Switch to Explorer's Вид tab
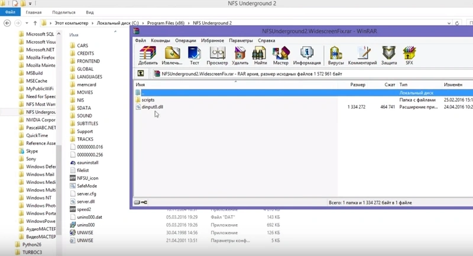This screenshot has height=256, width=473. tap(90, 12)
